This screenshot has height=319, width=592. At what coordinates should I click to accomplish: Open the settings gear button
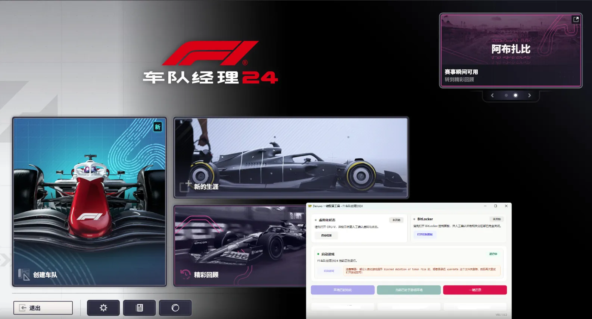coord(103,308)
